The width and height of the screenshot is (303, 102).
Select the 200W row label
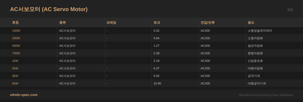[x=16, y=38]
